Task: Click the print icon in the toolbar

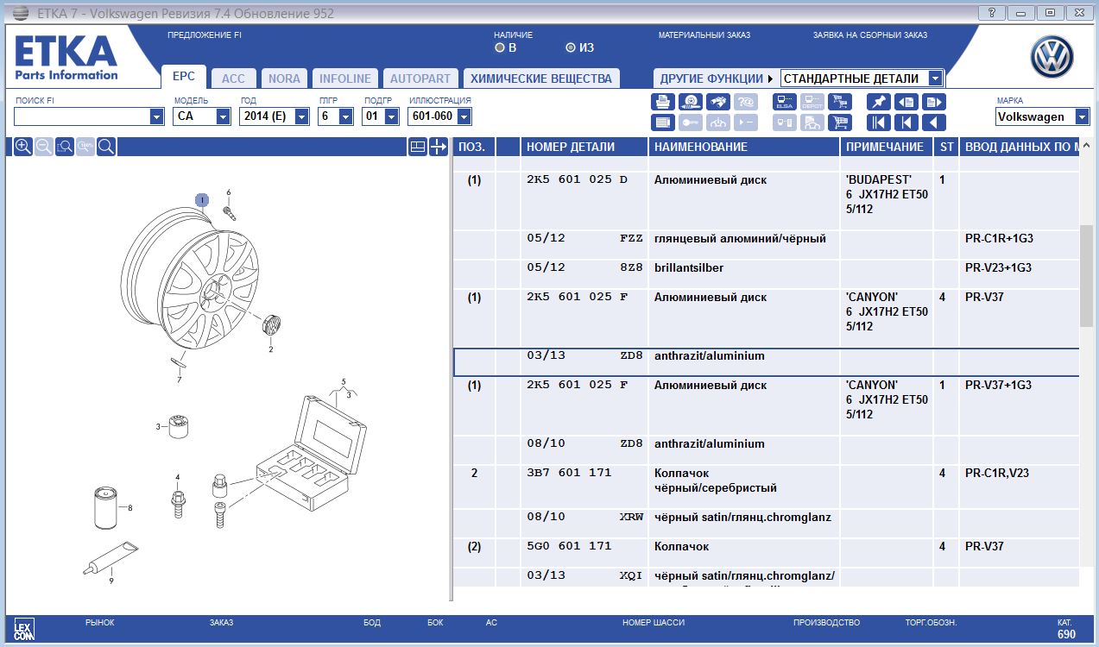Action: click(663, 102)
